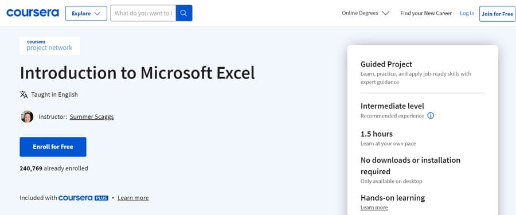
Task: Click the magnifying glass search button
Action: pyautogui.click(x=184, y=13)
